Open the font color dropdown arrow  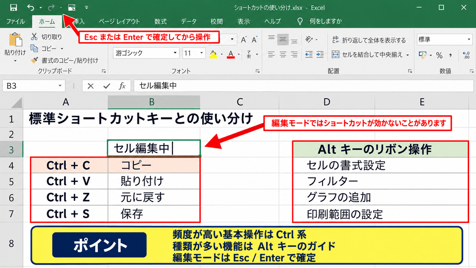239,54
